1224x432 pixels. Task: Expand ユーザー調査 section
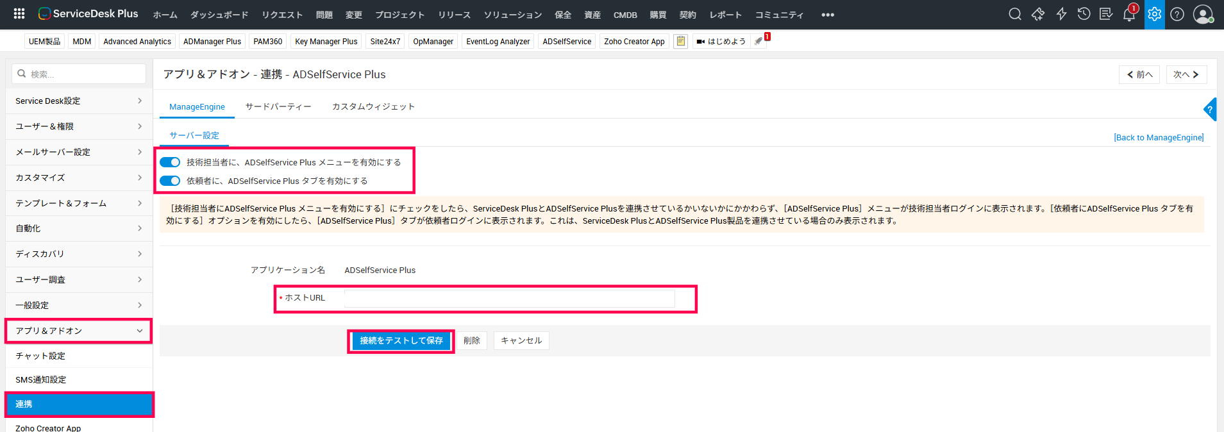tap(79, 279)
